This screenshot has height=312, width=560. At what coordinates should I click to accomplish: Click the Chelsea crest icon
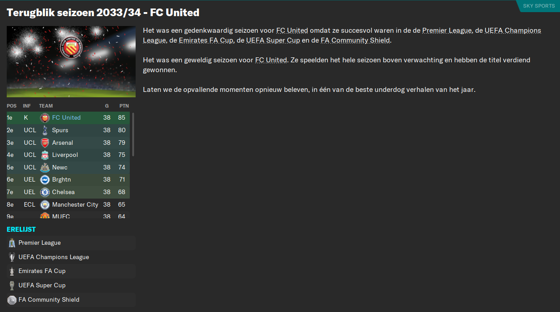[x=44, y=192]
